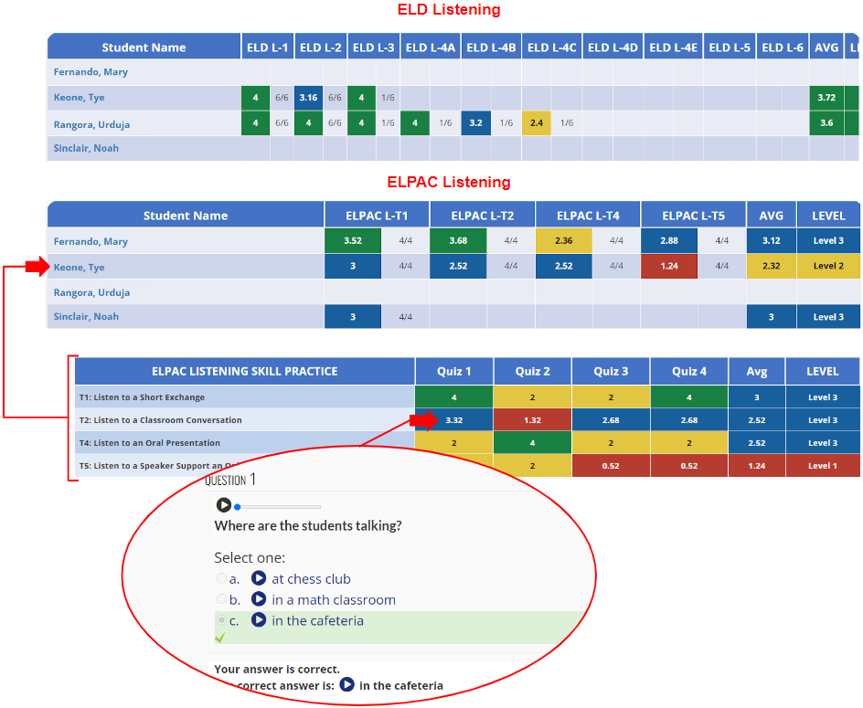Open Sinclair, Noah in ELPAC Listening table
The image size is (863, 708).
point(86,316)
